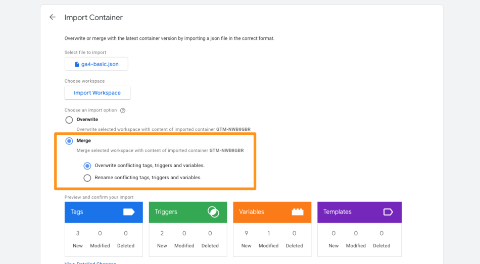Click the import option help icon
Viewport: 480px width, 264px height.
point(122,110)
